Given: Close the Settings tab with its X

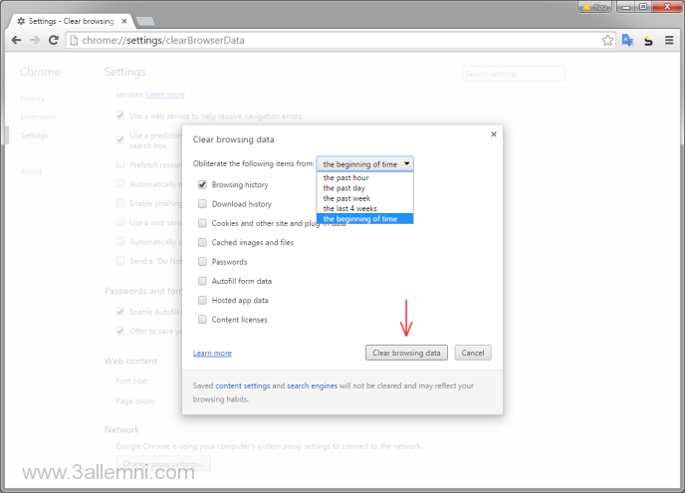Looking at the screenshot, I should (124, 20).
